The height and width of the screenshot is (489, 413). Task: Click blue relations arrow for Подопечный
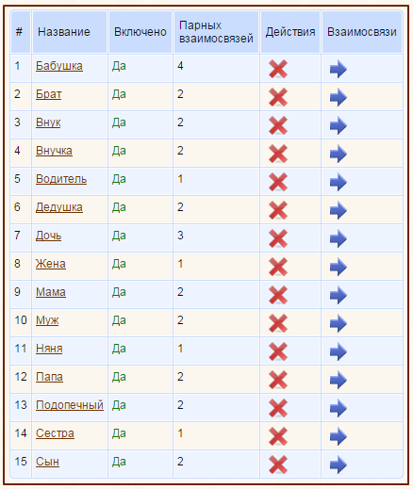point(339,408)
